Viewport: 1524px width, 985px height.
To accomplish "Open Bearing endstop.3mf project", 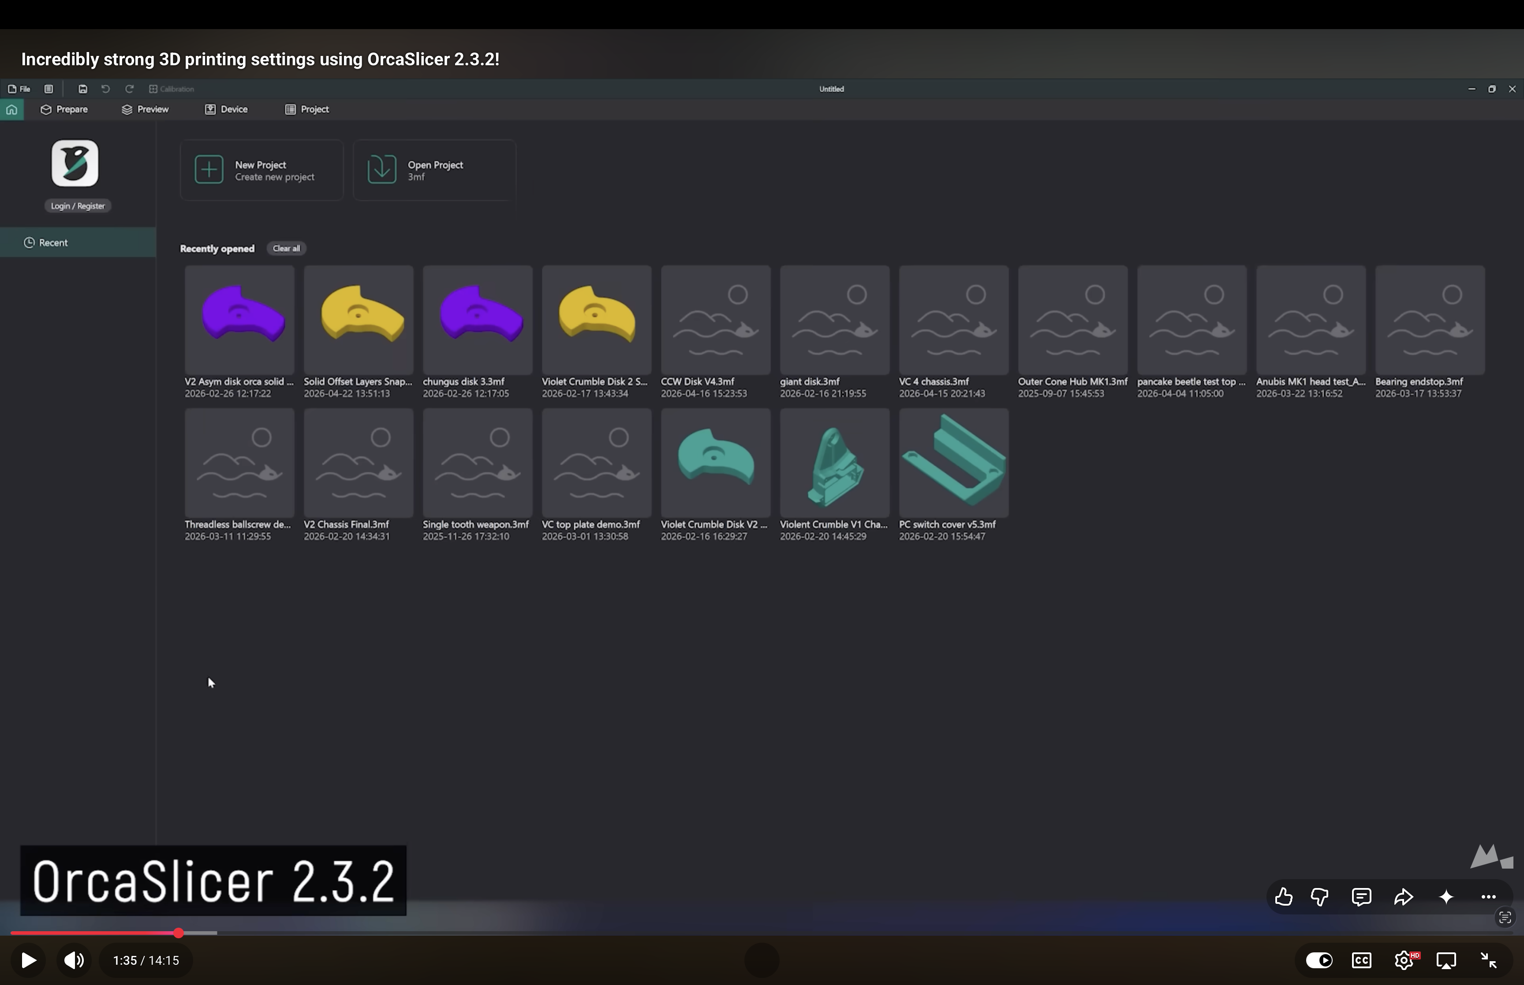I will [x=1429, y=320].
